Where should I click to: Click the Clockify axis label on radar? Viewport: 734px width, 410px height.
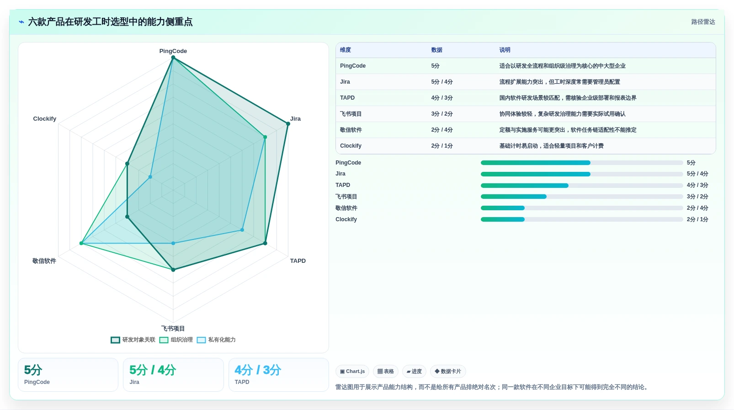45,119
